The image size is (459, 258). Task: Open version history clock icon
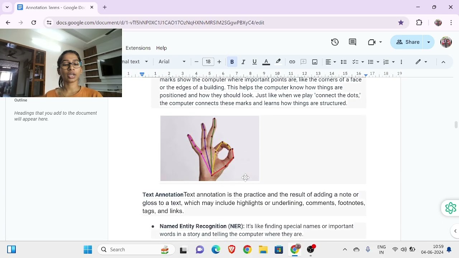335,42
